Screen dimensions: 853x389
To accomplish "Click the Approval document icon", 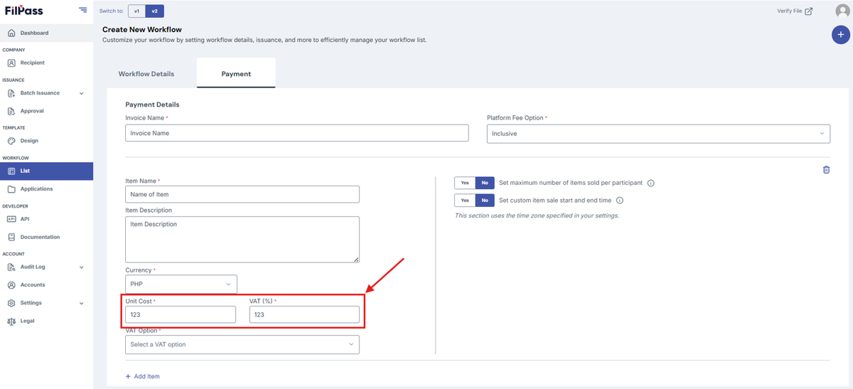I will (x=11, y=111).
